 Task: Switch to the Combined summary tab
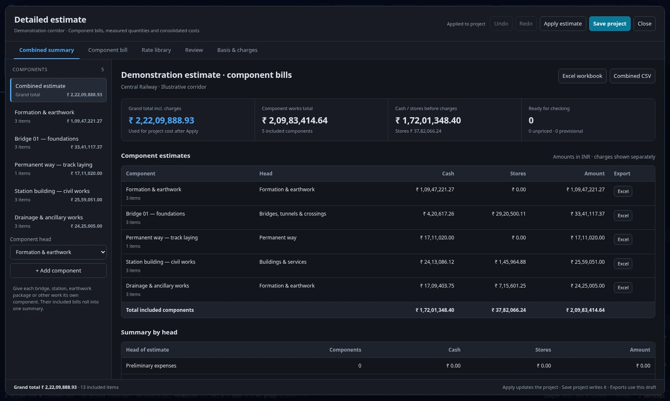[46, 50]
